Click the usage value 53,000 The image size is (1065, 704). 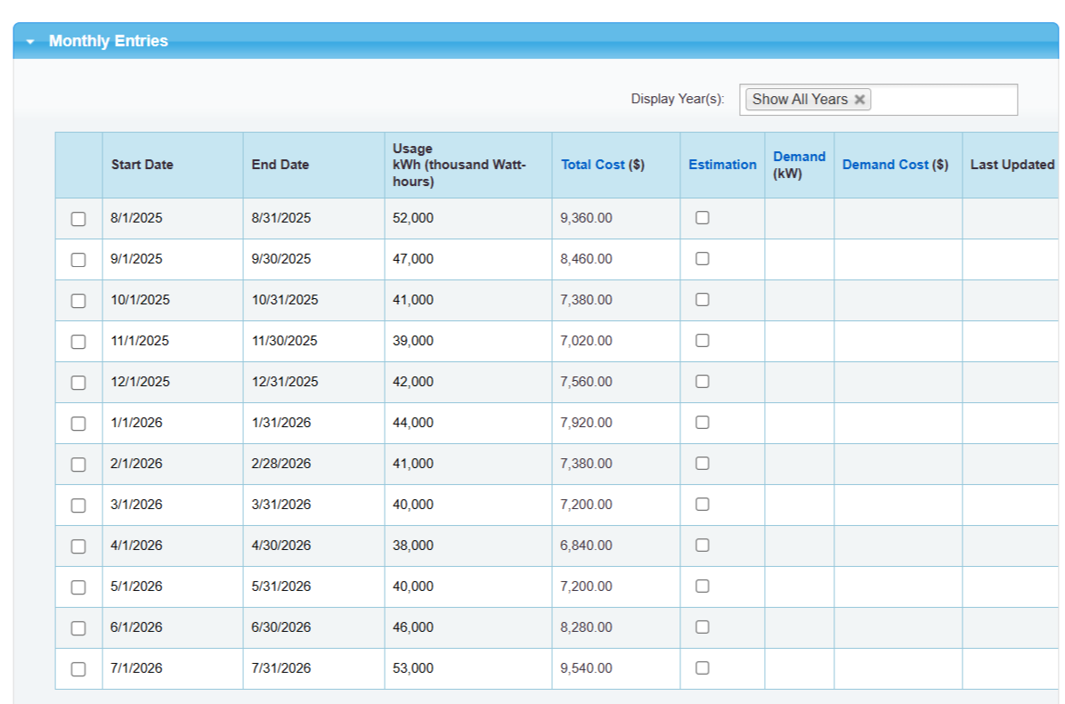[413, 668]
